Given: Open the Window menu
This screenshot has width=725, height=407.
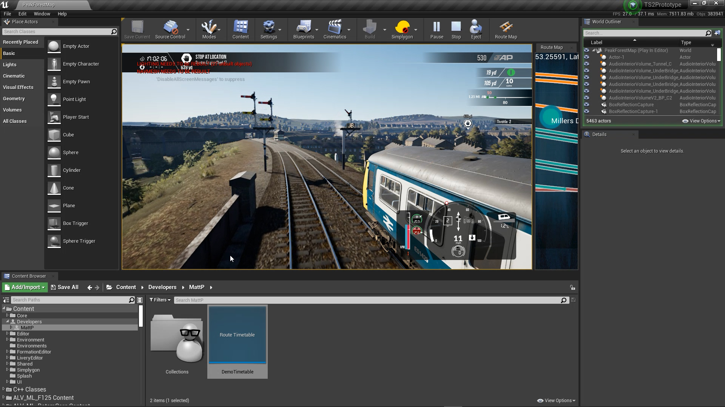Looking at the screenshot, I should (42, 14).
